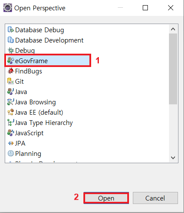Screen dimensions: 184x213
Task: Click the Java Browsing icon
Action: pyautogui.click(x=11, y=102)
